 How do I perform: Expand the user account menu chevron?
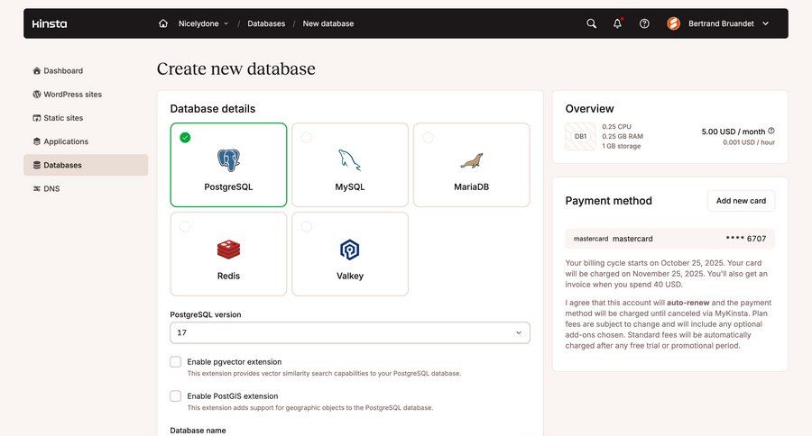click(x=766, y=23)
